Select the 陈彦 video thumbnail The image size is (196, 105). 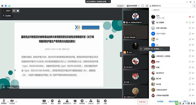click(x=136, y=32)
